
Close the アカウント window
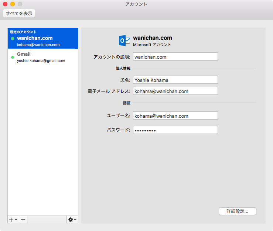click(x=5, y=4)
